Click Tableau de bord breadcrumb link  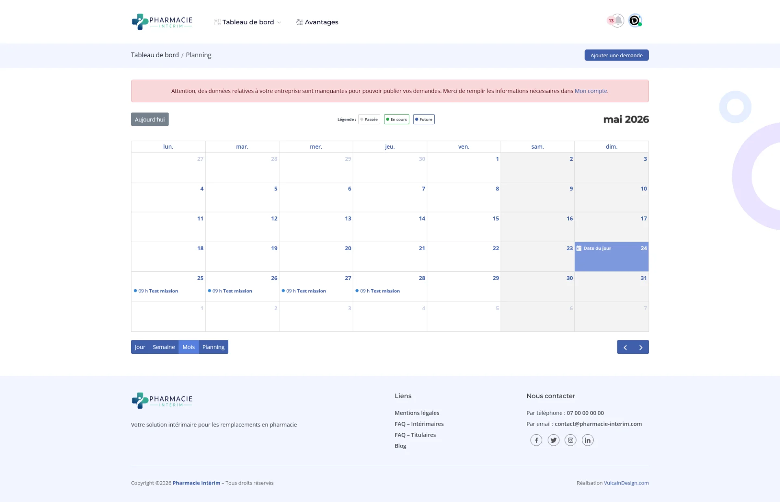155,55
